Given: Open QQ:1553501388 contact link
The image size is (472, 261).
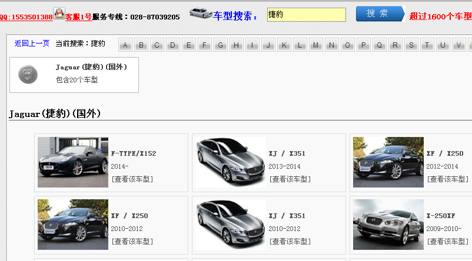Looking at the screenshot, I should (26, 17).
